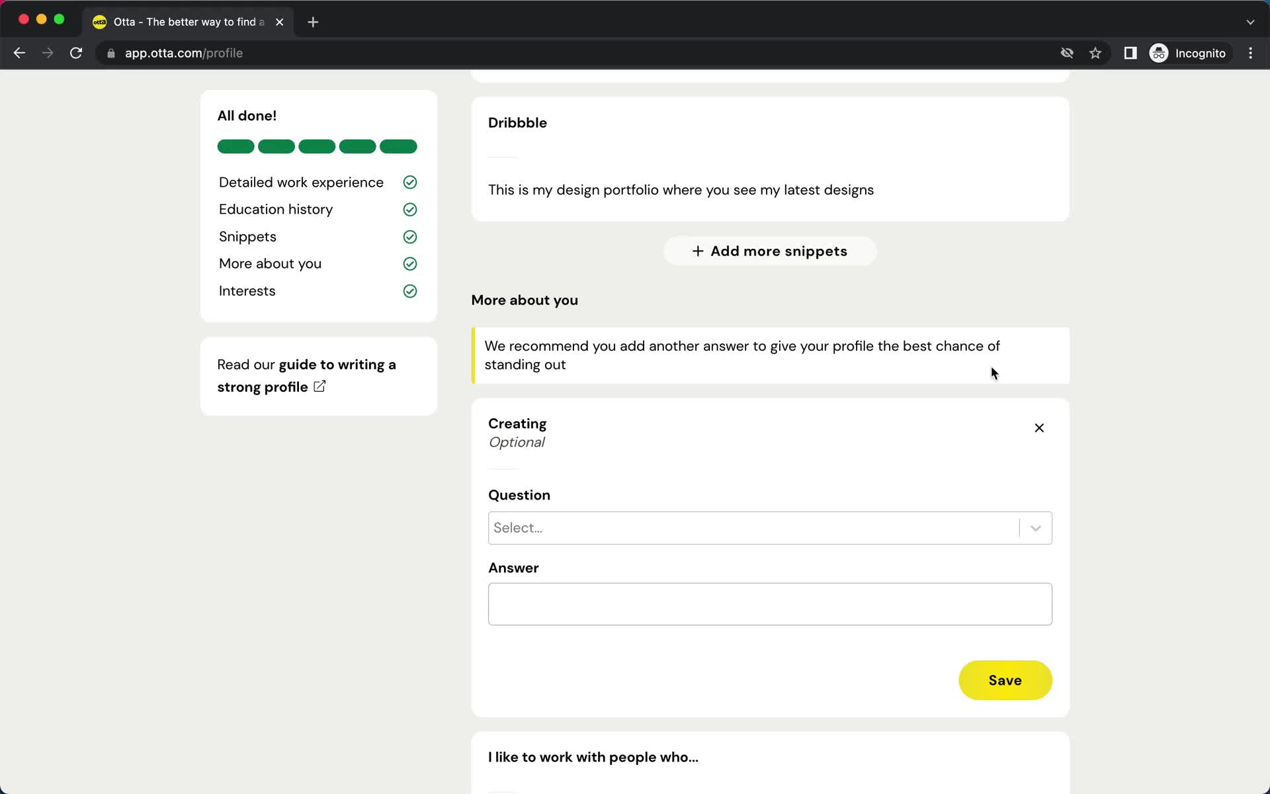This screenshot has width=1270, height=794.
Task: Jump to More about you checklist item
Action: click(270, 264)
